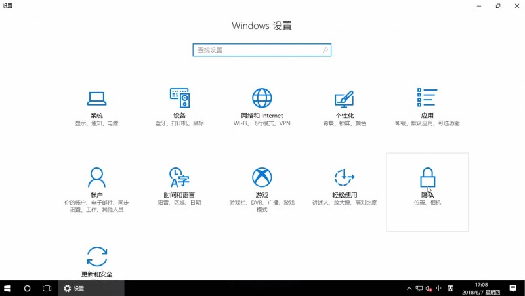Click the M input method tray icon
The height and width of the screenshot is (296, 525).
(451, 288)
